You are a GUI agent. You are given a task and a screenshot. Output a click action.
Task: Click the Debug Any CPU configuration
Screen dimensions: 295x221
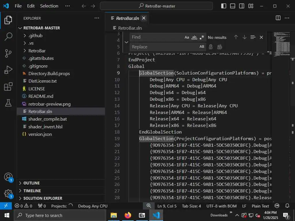click(x=93, y=206)
